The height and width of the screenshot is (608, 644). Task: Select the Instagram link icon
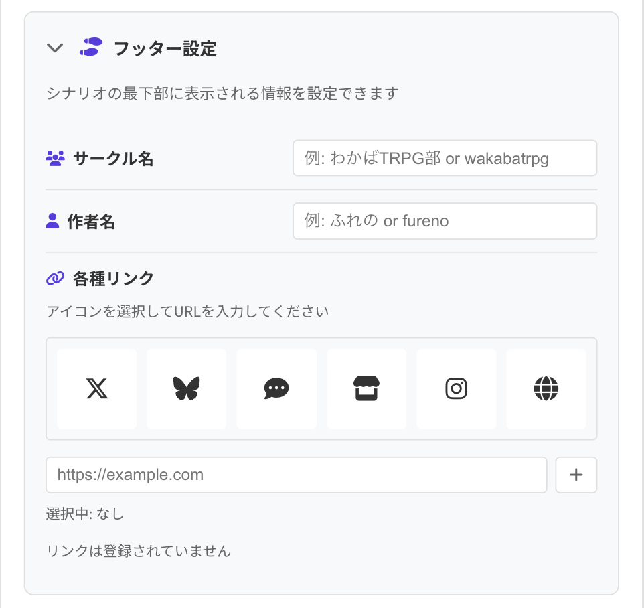coord(457,388)
